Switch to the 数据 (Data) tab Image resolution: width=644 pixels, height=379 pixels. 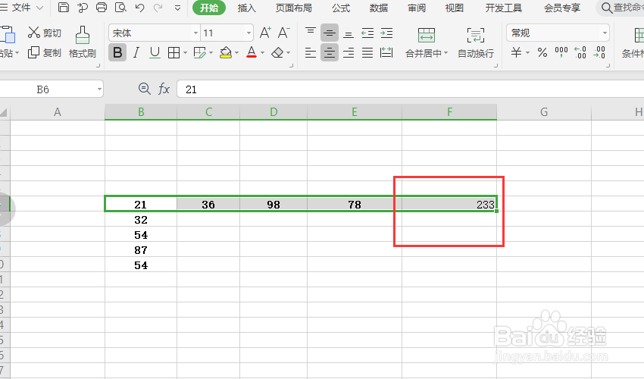pyautogui.click(x=379, y=8)
